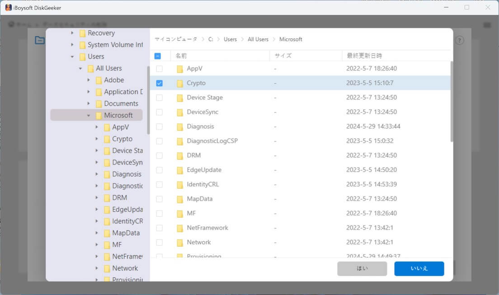The image size is (499, 295).
Task: Click the IdentityCRL folder icon in list
Action: tap(180, 185)
